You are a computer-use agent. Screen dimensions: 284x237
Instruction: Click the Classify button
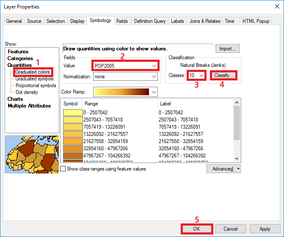(223, 75)
